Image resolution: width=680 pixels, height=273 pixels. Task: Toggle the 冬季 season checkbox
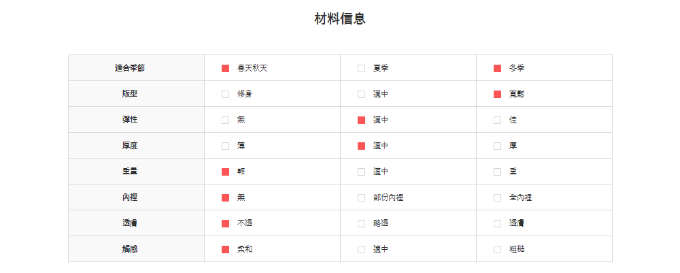pyautogui.click(x=497, y=68)
